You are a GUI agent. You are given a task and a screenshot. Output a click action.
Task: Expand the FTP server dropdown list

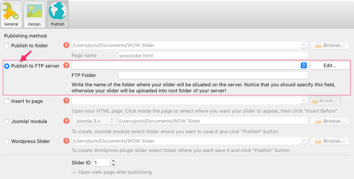303,66
